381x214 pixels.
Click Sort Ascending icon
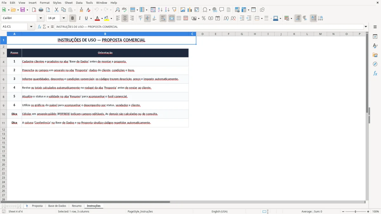160,10
